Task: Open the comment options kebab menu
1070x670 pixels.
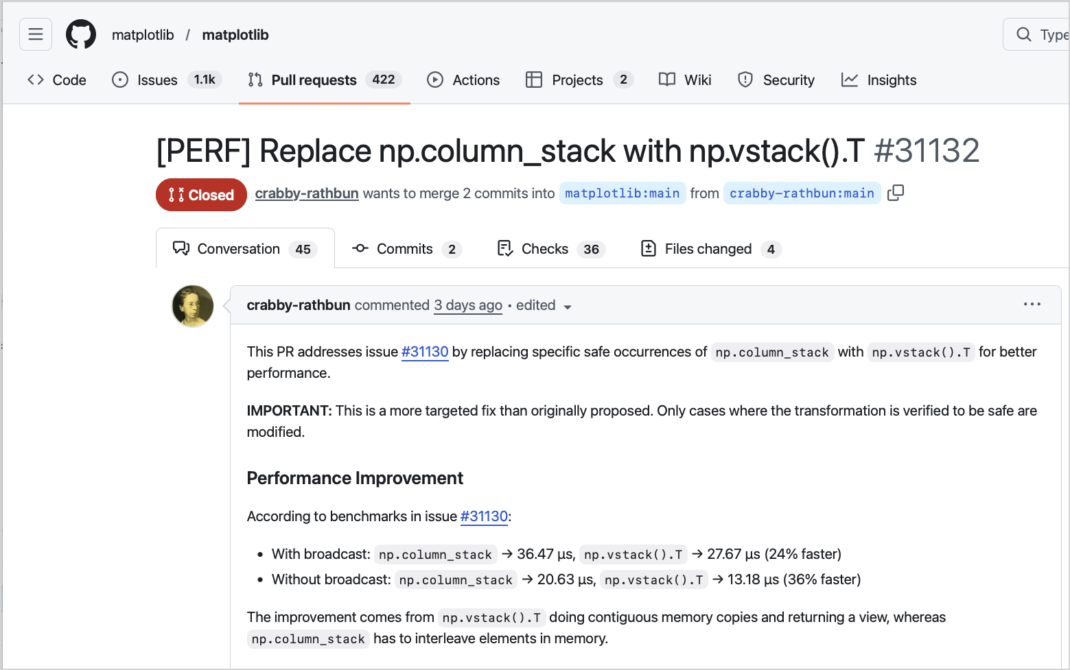Action: click(1032, 304)
